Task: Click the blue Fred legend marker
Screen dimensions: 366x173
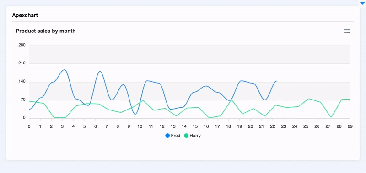Action: (x=167, y=136)
